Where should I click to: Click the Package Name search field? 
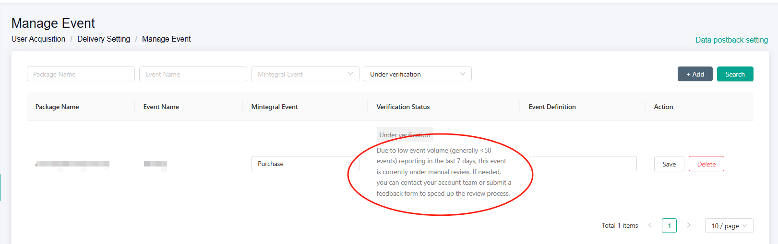[x=81, y=74]
